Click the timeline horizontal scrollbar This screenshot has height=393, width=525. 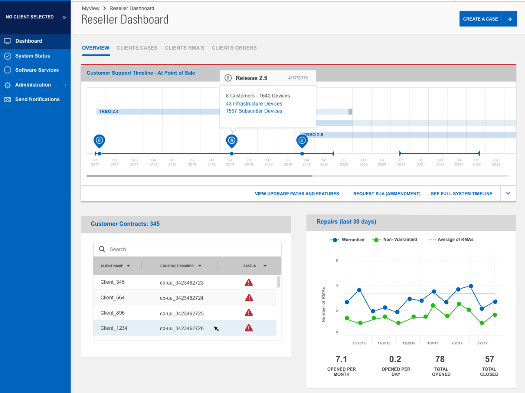pos(199,176)
